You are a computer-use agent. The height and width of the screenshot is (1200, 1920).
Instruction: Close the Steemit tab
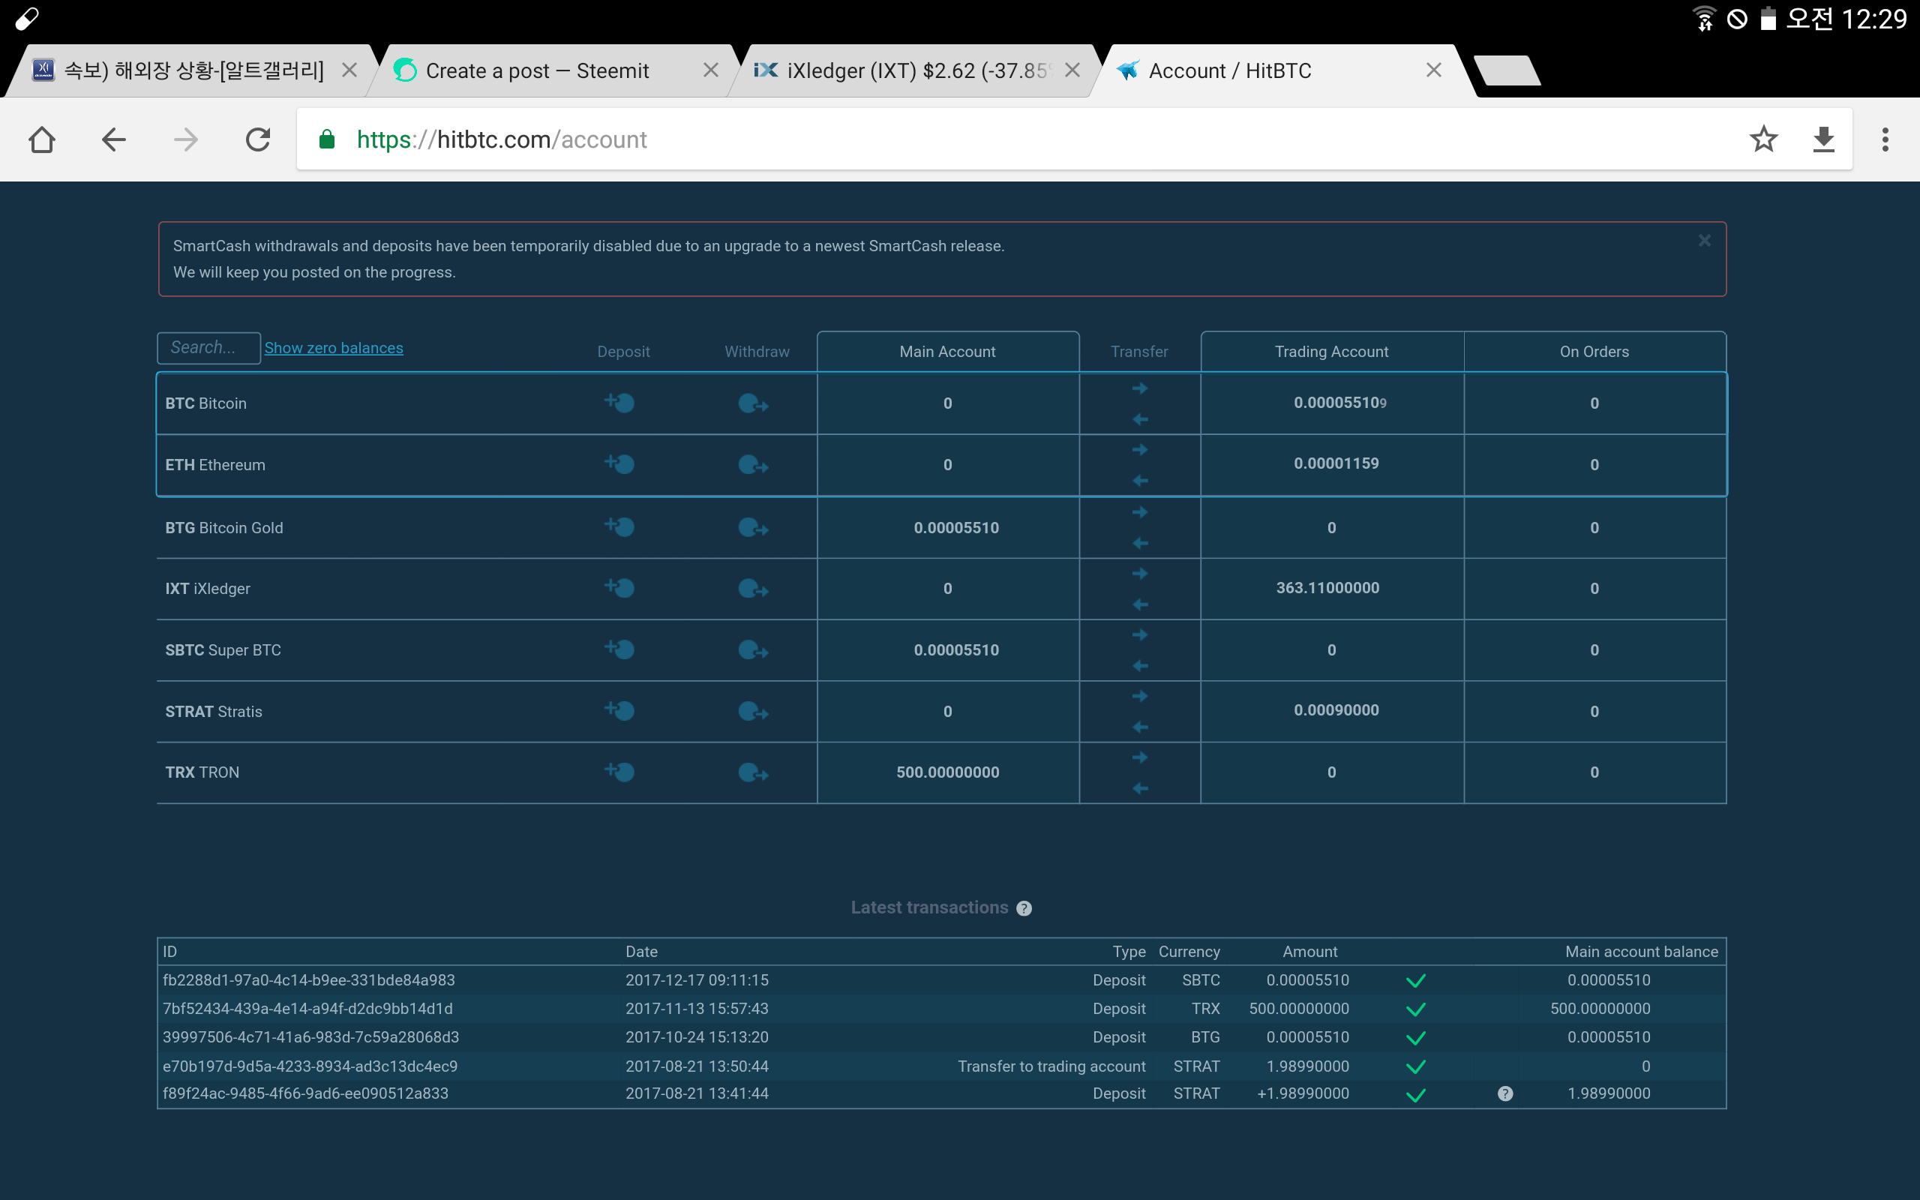(710, 70)
